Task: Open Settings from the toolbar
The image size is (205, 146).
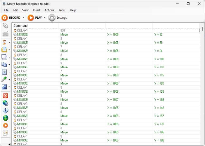Action: [x=58, y=18]
